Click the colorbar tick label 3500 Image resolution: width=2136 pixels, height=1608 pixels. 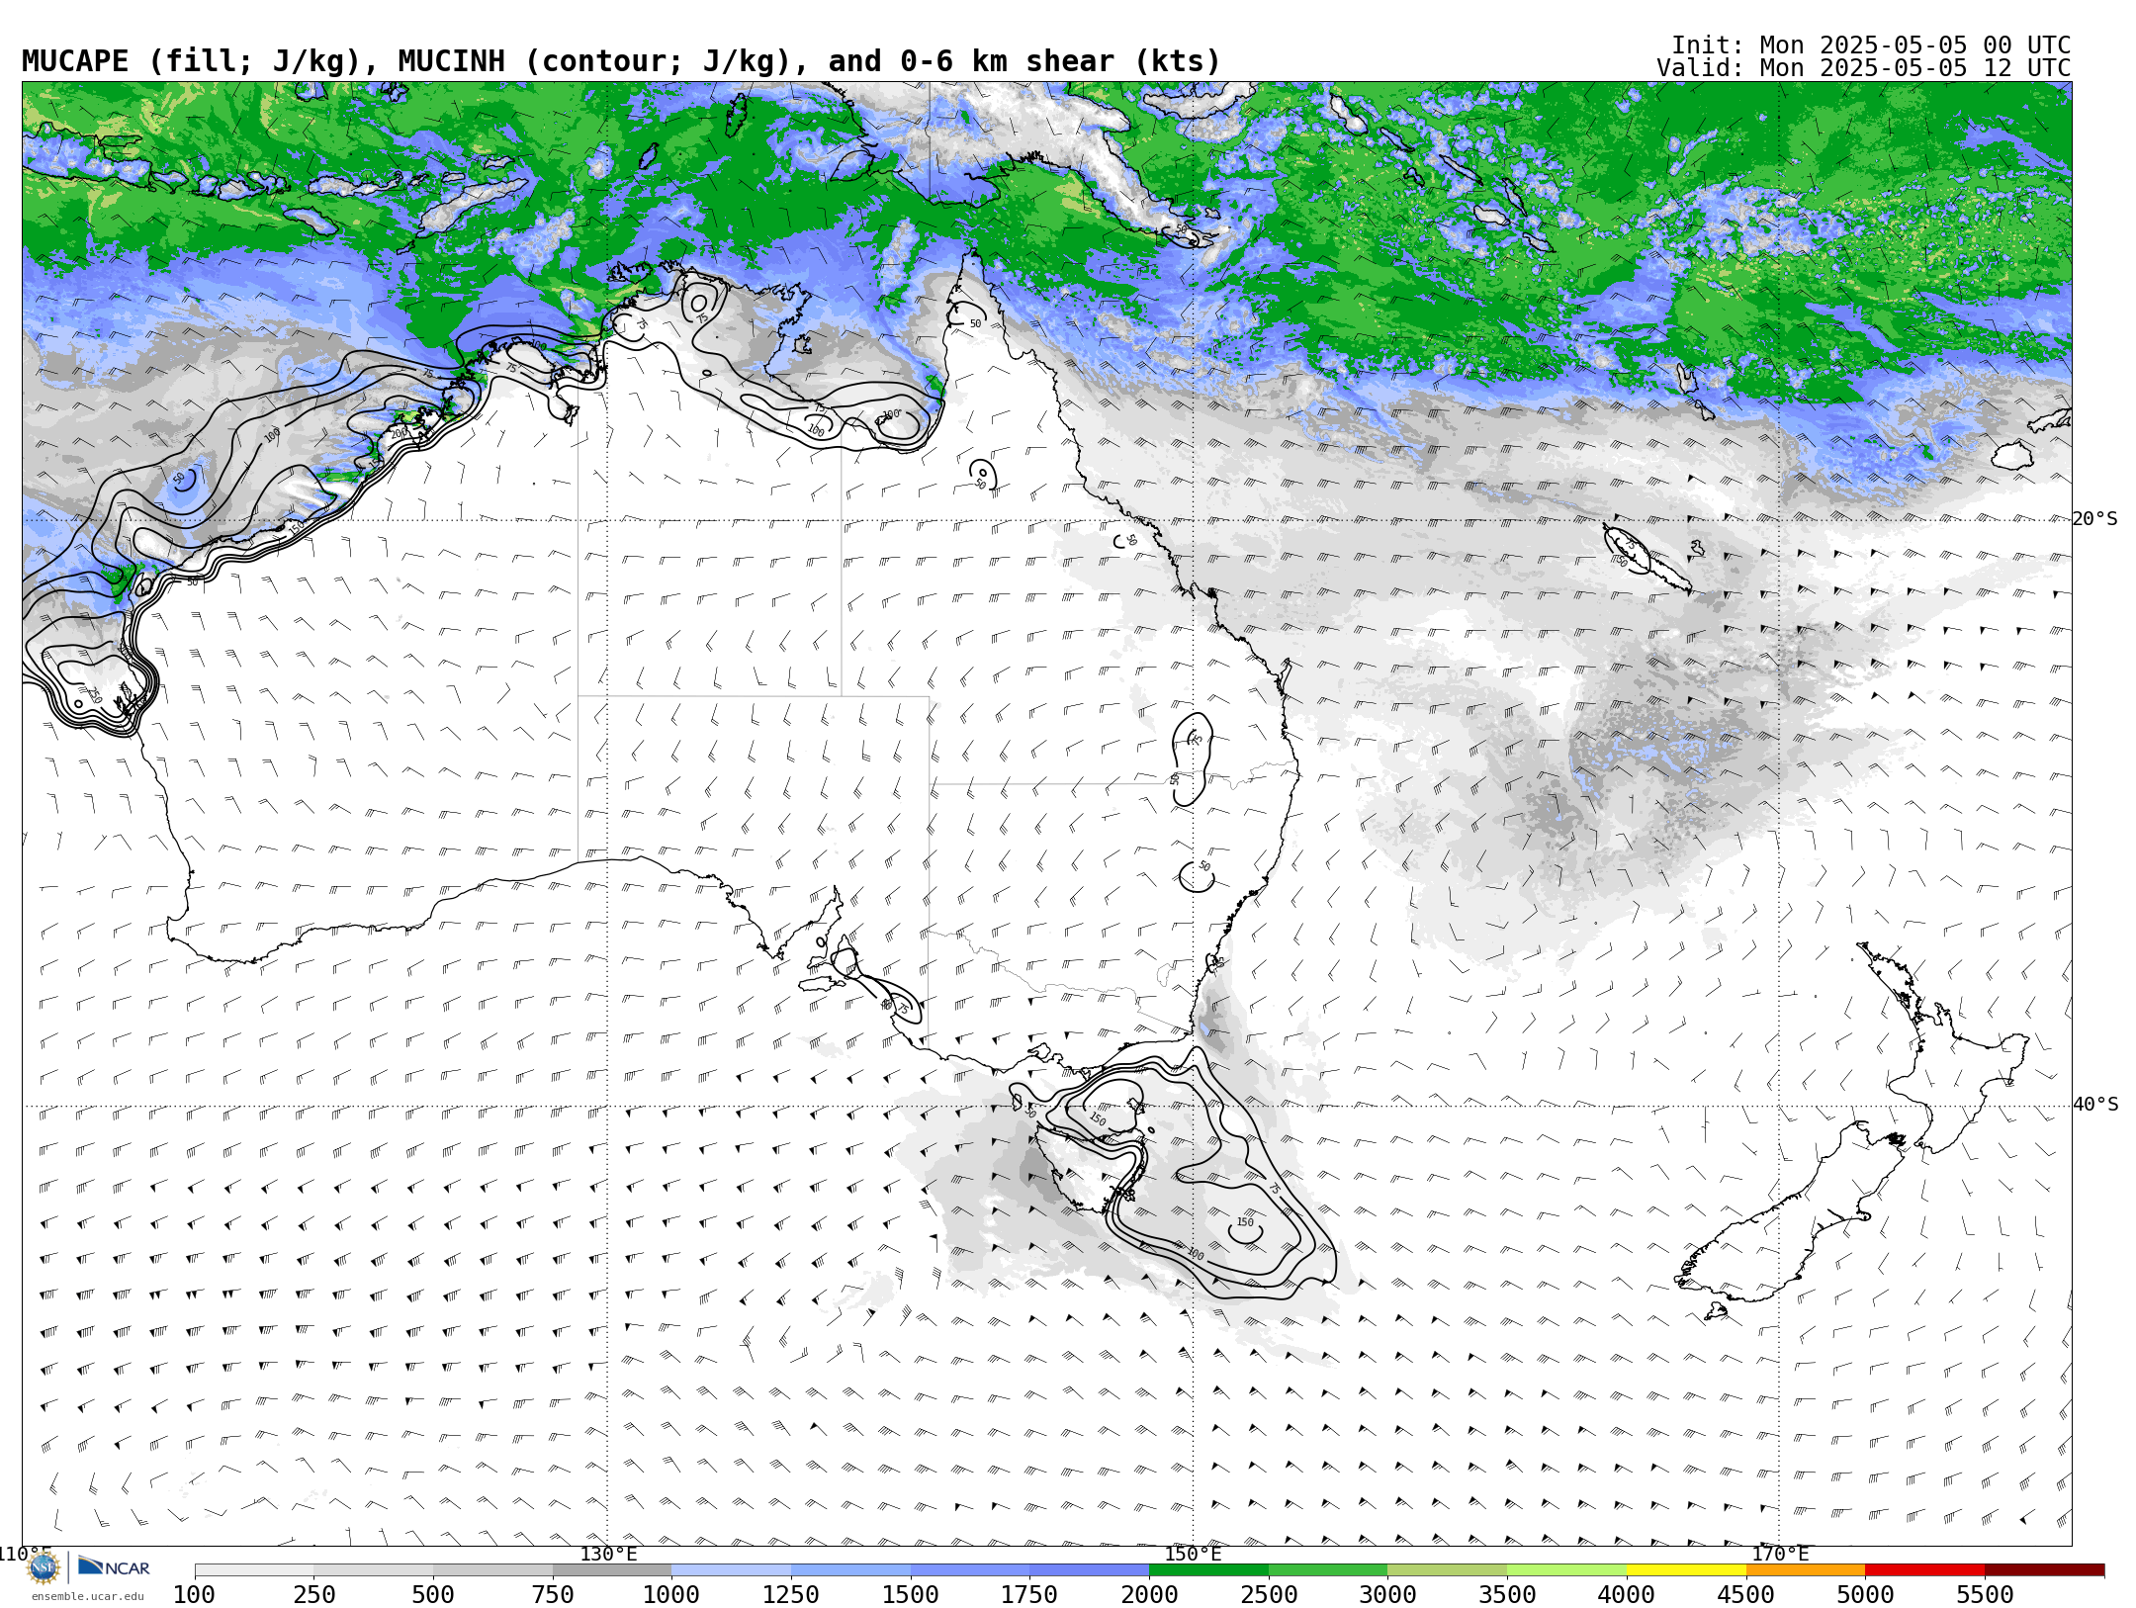(1507, 1595)
